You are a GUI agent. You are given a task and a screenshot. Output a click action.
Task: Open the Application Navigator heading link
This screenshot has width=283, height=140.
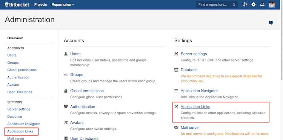[x=199, y=91]
